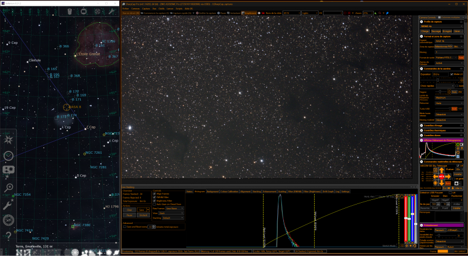Stop mount with red center button
The width and height of the screenshot is (468, 256).
point(442,177)
